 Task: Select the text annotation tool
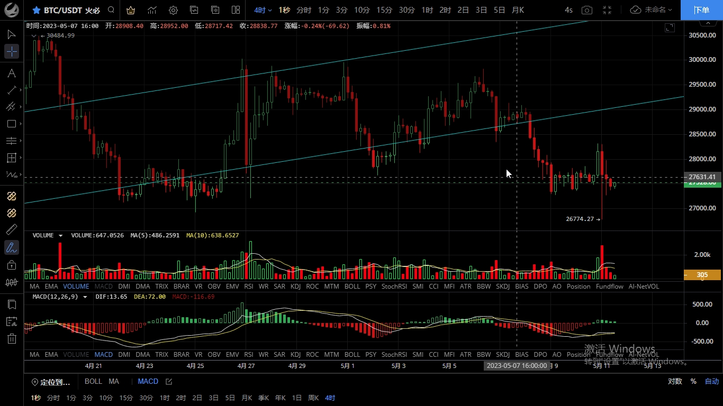(x=11, y=73)
